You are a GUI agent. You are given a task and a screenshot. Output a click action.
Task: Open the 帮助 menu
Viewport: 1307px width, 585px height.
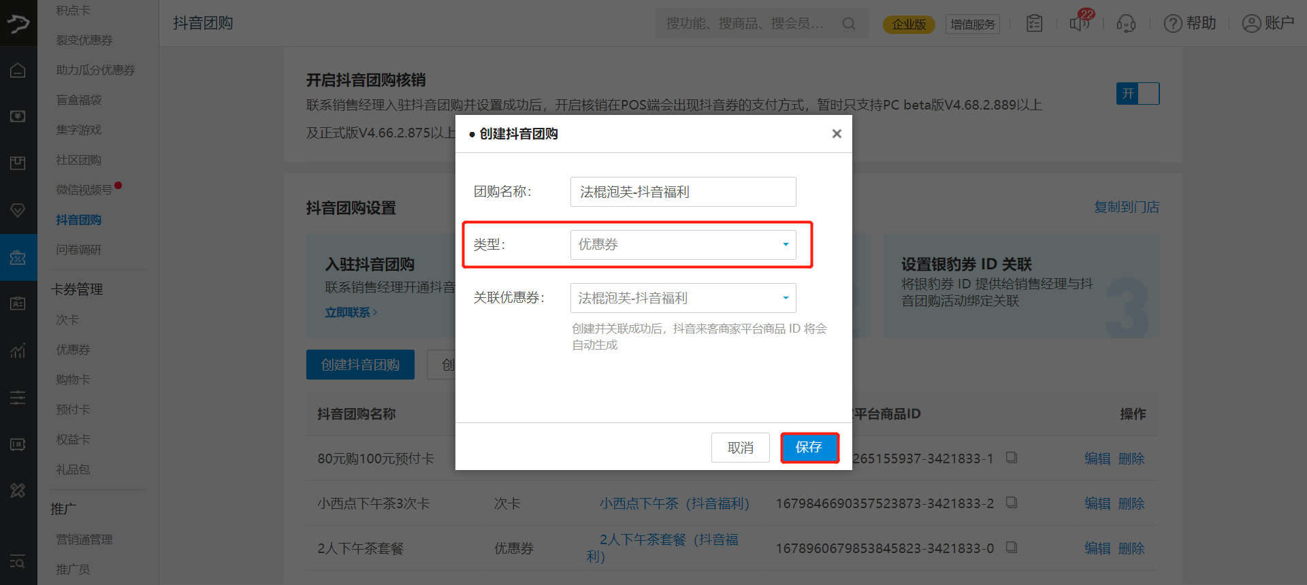click(1190, 24)
